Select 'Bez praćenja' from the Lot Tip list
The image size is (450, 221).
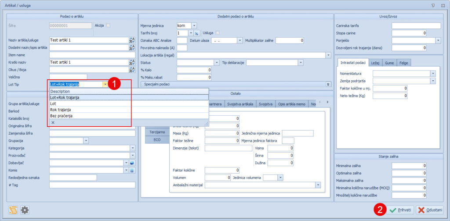pyautogui.click(x=62, y=116)
